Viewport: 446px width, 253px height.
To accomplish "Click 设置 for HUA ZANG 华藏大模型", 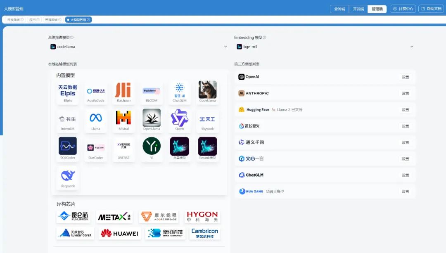I will [x=406, y=192].
